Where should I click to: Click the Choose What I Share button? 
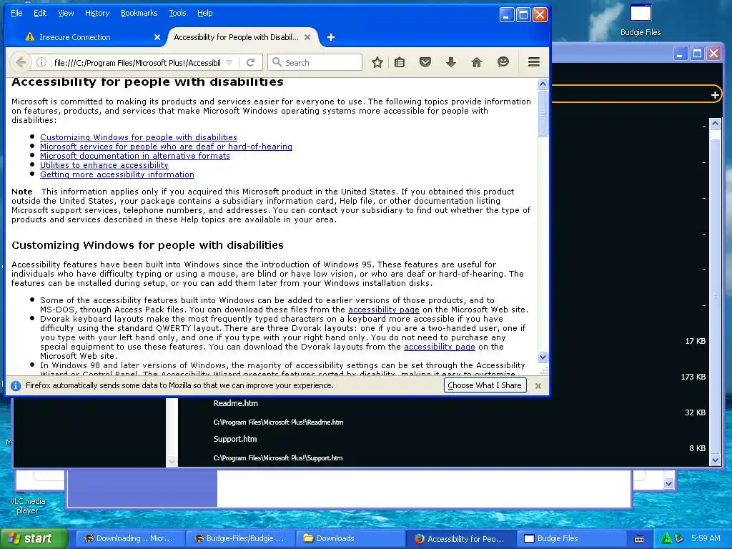point(485,385)
